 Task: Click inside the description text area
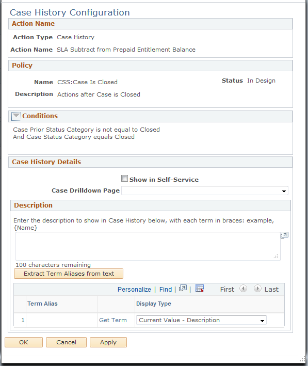(148, 246)
